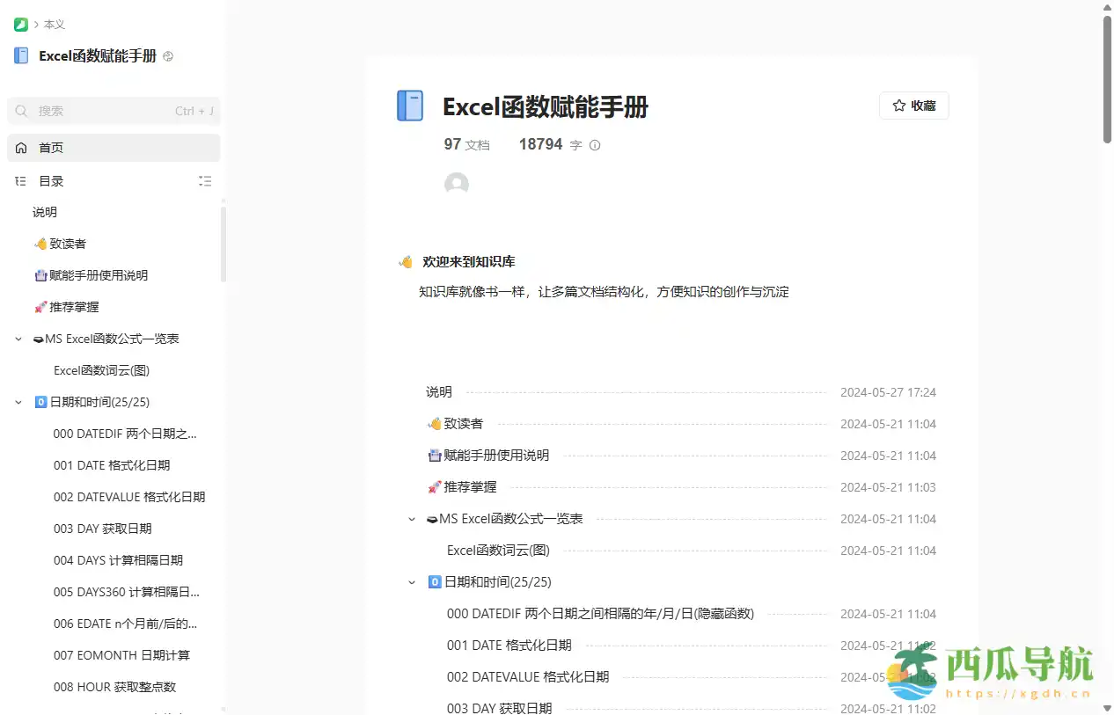
Task: Open the blue notebook icon beside the title
Action: coord(409,105)
